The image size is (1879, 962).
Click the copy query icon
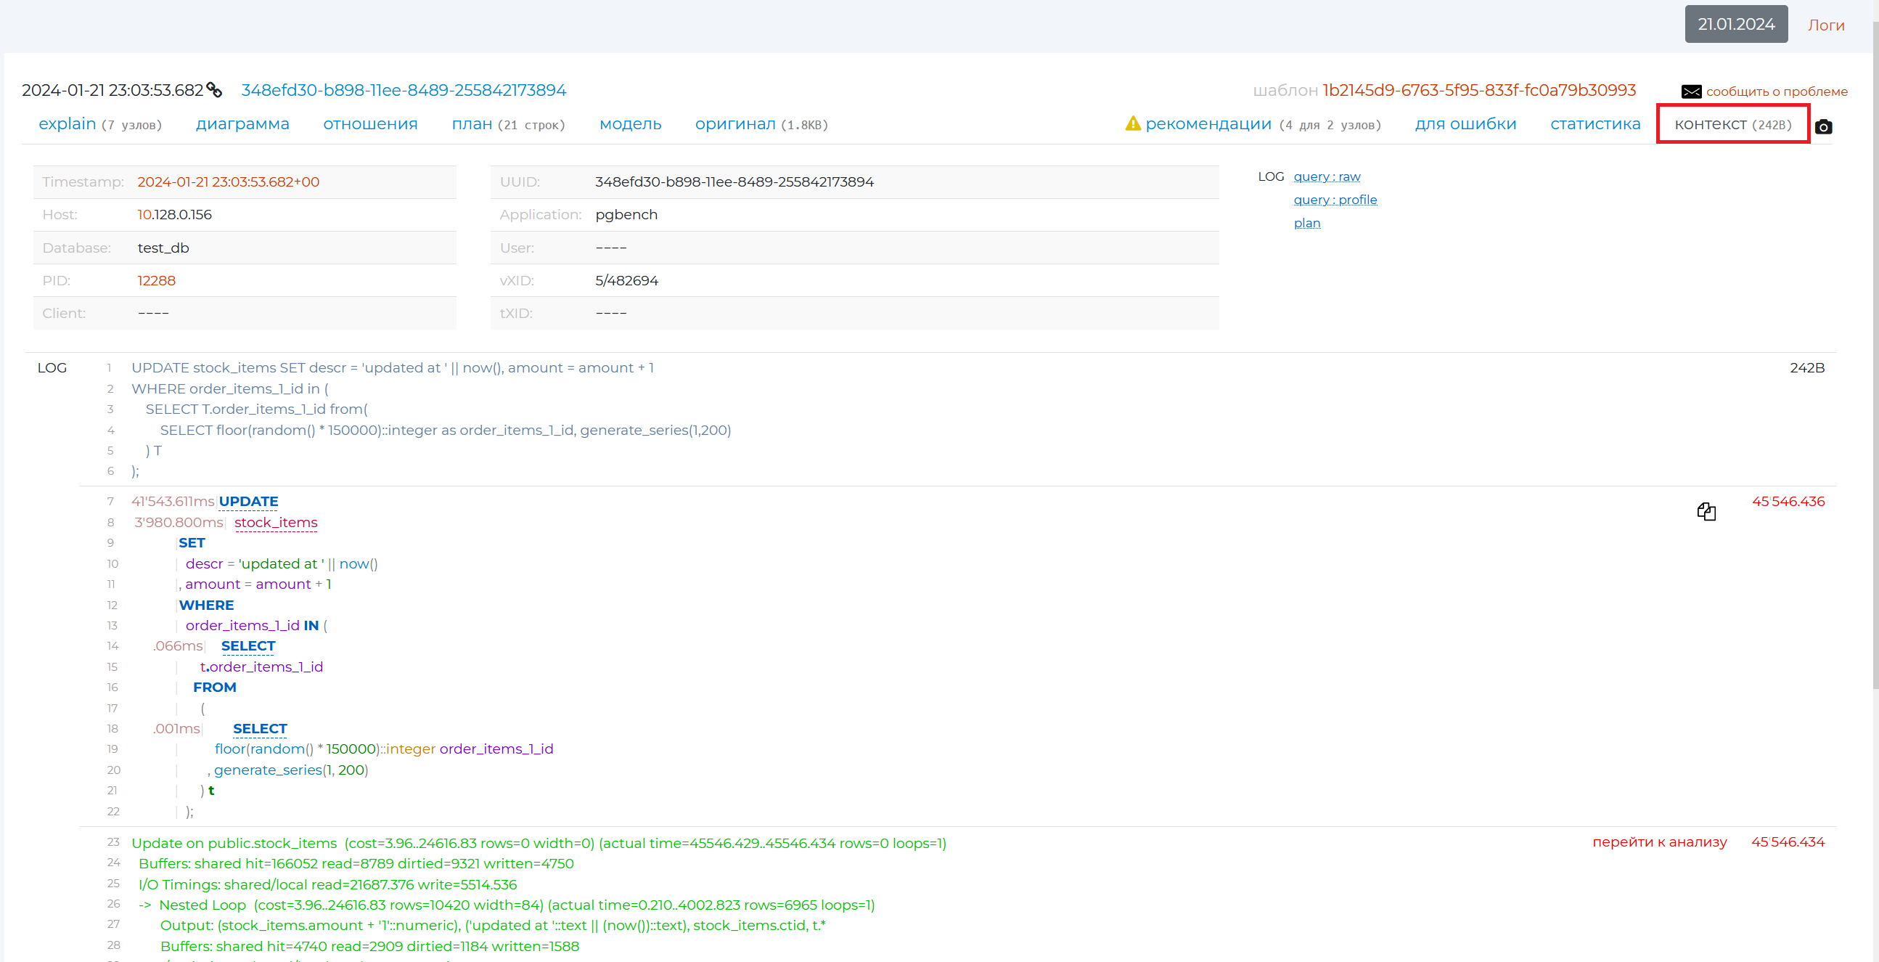(x=1706, y=512)
